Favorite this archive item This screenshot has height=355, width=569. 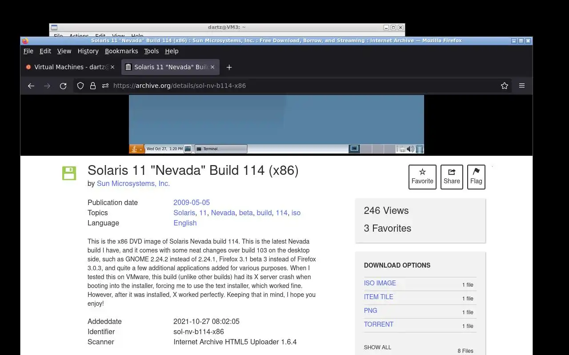coord(422,177)
